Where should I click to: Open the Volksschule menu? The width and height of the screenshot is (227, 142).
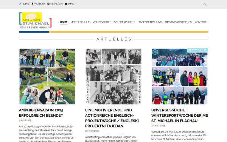tap(102, 22)
